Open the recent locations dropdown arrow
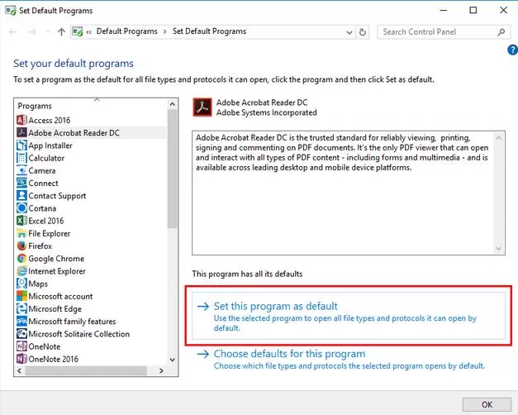The image size is (518, 415). [48, 31]
